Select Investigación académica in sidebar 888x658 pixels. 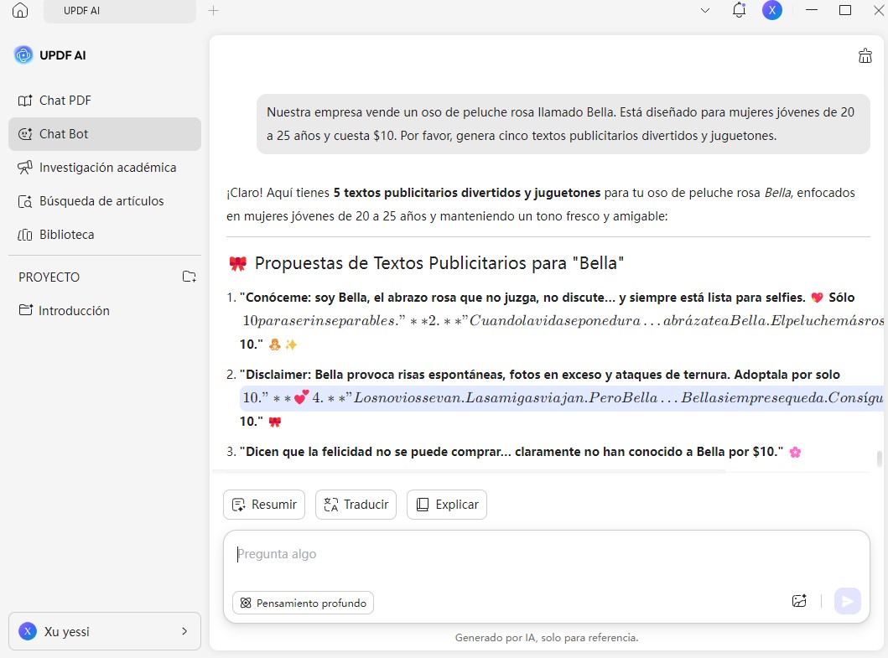coord(107,168)
